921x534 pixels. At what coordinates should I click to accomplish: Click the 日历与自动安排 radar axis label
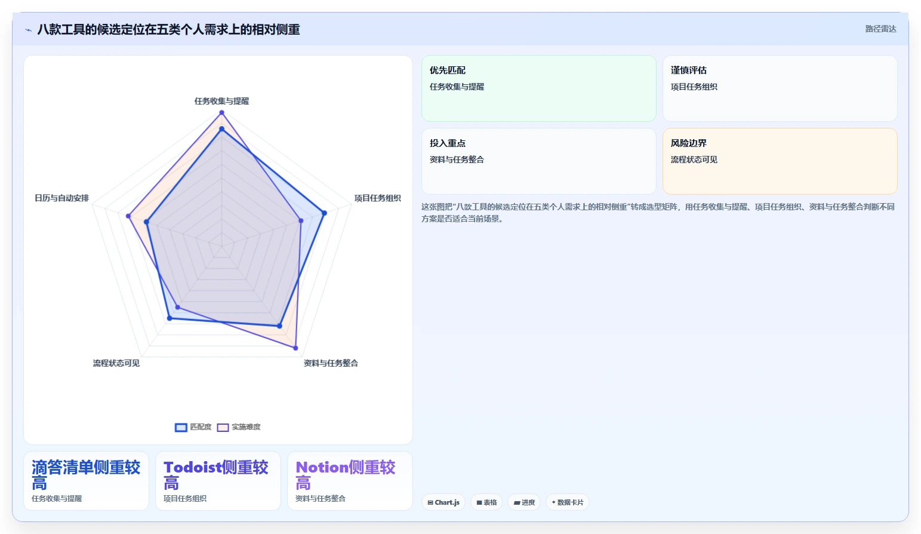61,198
